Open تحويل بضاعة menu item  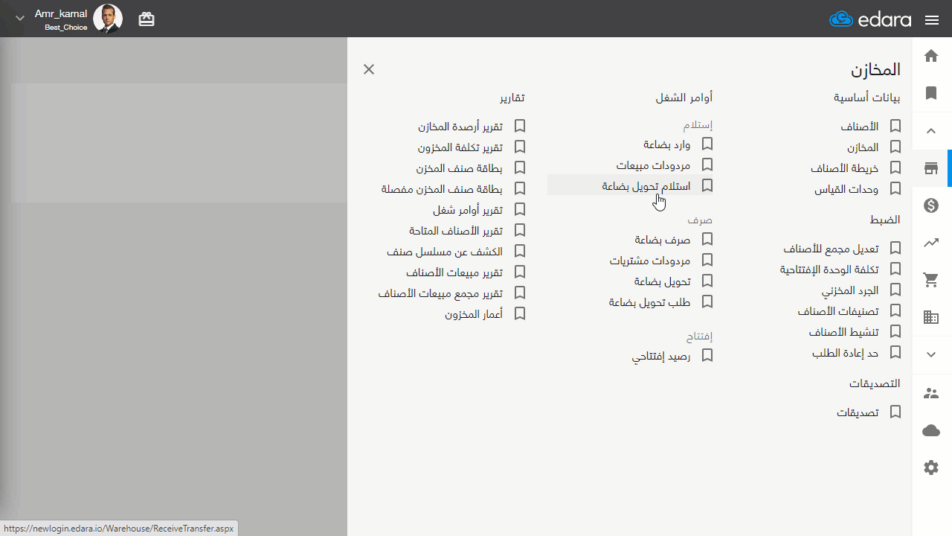663,281
